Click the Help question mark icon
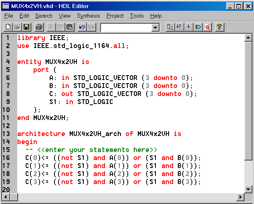Image resolution: width=254 pixels, height=204 pixels. tap(219, 27)
